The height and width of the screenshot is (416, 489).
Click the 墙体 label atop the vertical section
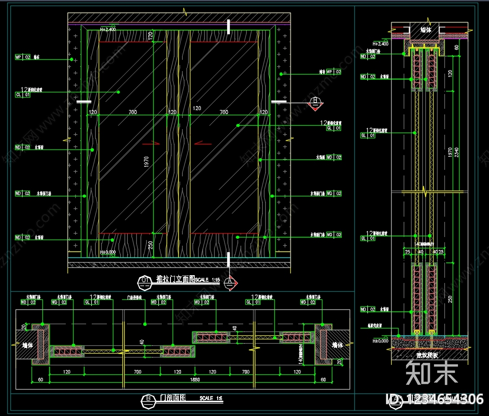[426, 30]
